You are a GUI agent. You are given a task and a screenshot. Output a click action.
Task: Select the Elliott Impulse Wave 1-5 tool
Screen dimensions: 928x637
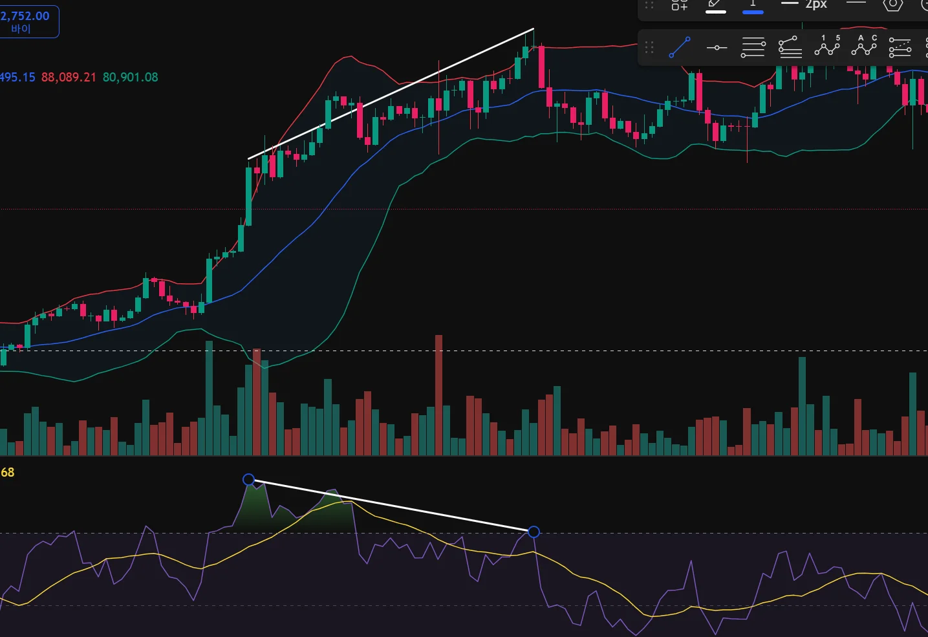click(x=827, y=46)
